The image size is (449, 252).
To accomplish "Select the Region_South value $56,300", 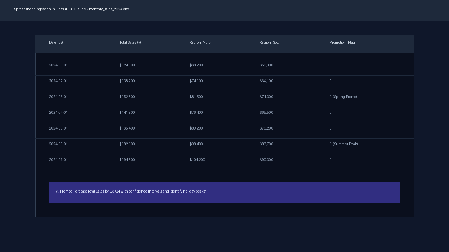I will point(266,65).
